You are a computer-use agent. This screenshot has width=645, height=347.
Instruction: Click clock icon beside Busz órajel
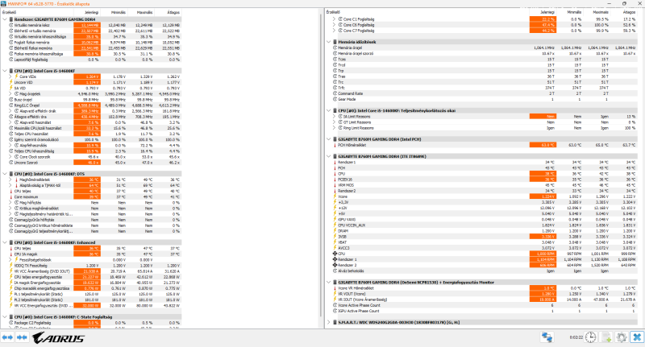pyautogui.click(x=11, y=99)
